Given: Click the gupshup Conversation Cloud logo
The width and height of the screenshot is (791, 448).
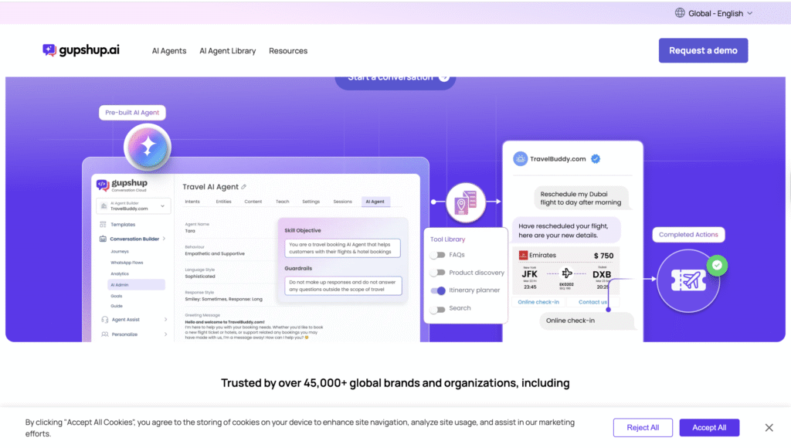Looking at the screenshot, I should click(122, 185).
